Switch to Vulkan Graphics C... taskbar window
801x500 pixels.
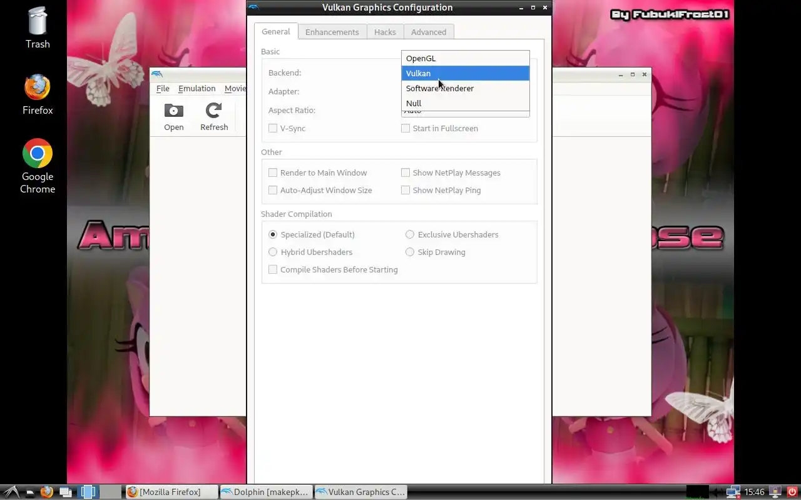(360, 492)
